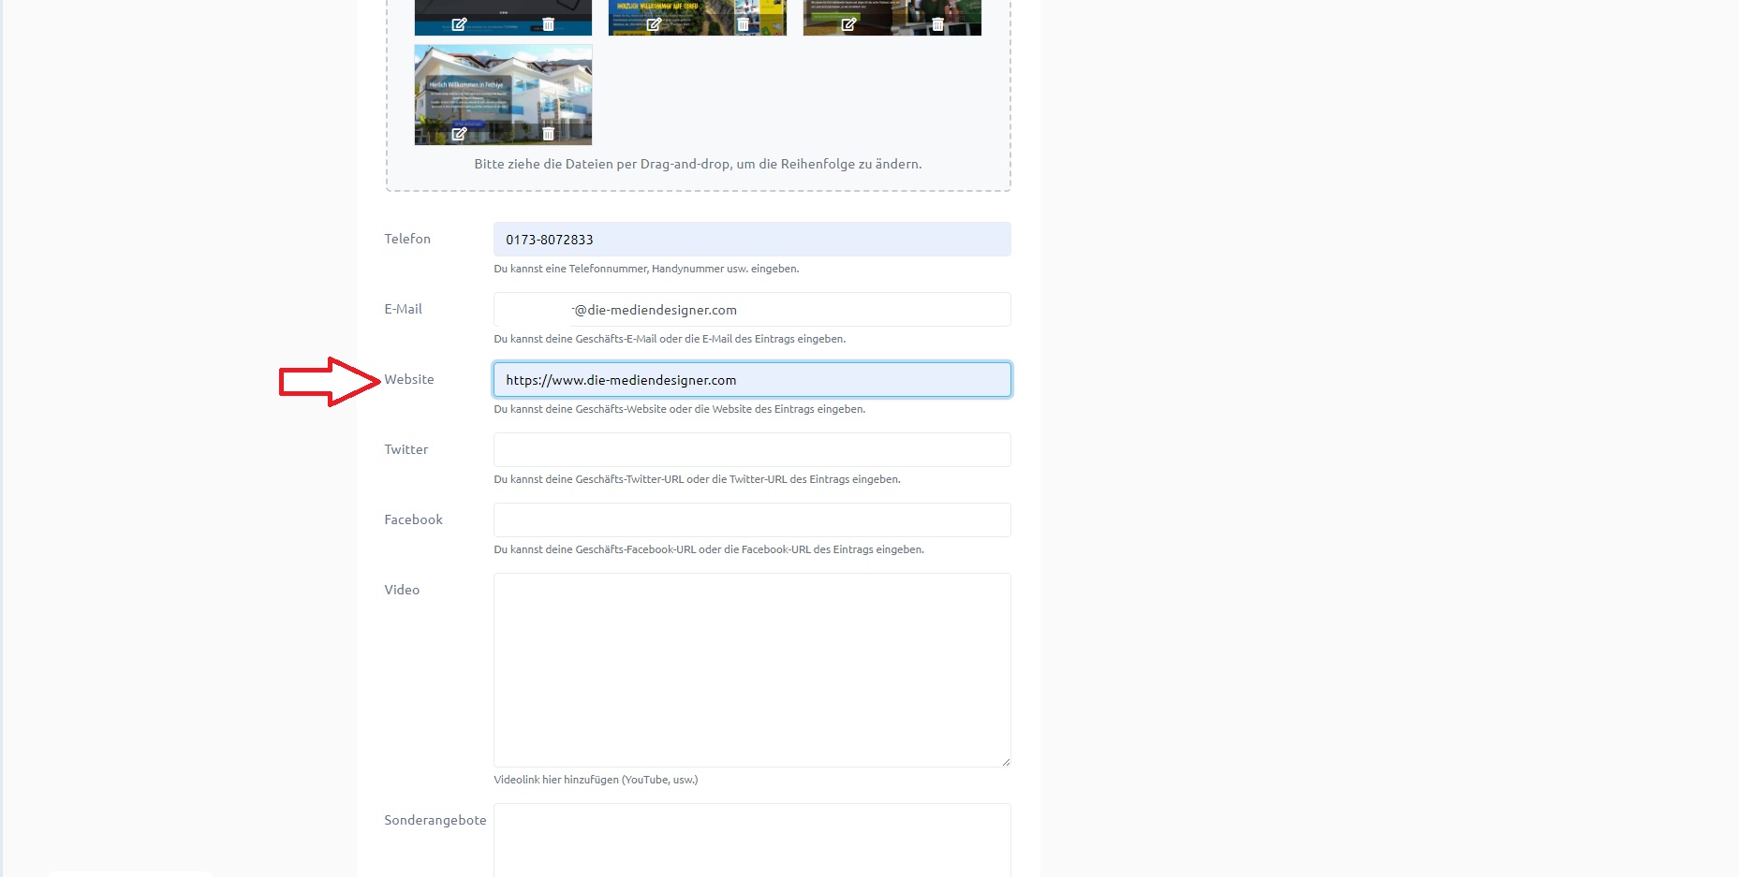Delete the third image in top row
This screenshot has height=877, width=1739.
click(x=937, y=24)
